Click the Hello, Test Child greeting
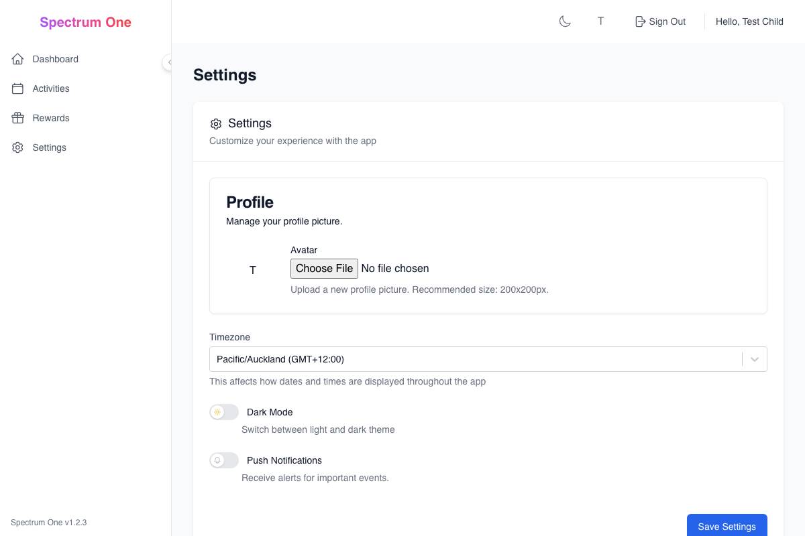This screenshot has width=805, height=536. click(749, 21)
